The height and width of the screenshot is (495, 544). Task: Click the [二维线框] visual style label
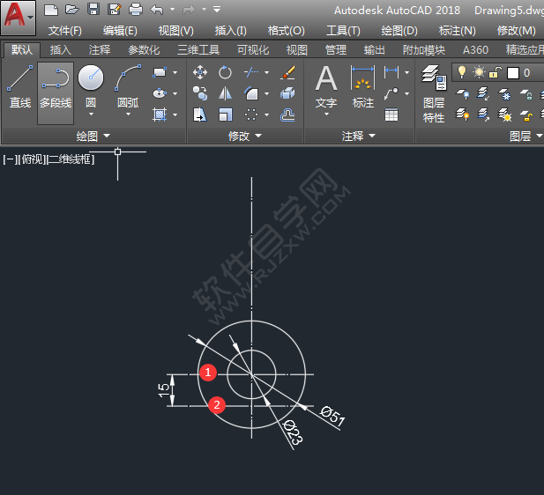coord(71,159)
